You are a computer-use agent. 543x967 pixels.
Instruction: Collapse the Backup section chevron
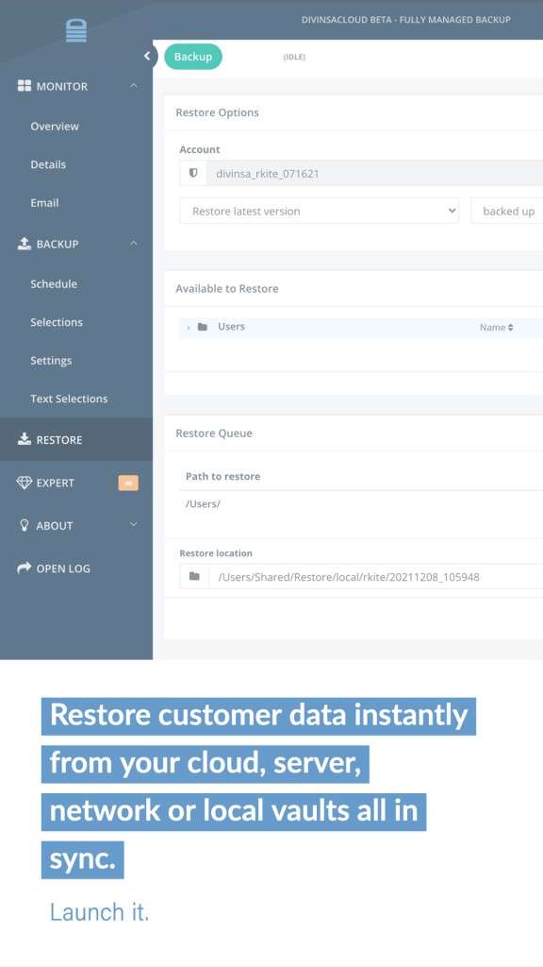tap(134, 244)
